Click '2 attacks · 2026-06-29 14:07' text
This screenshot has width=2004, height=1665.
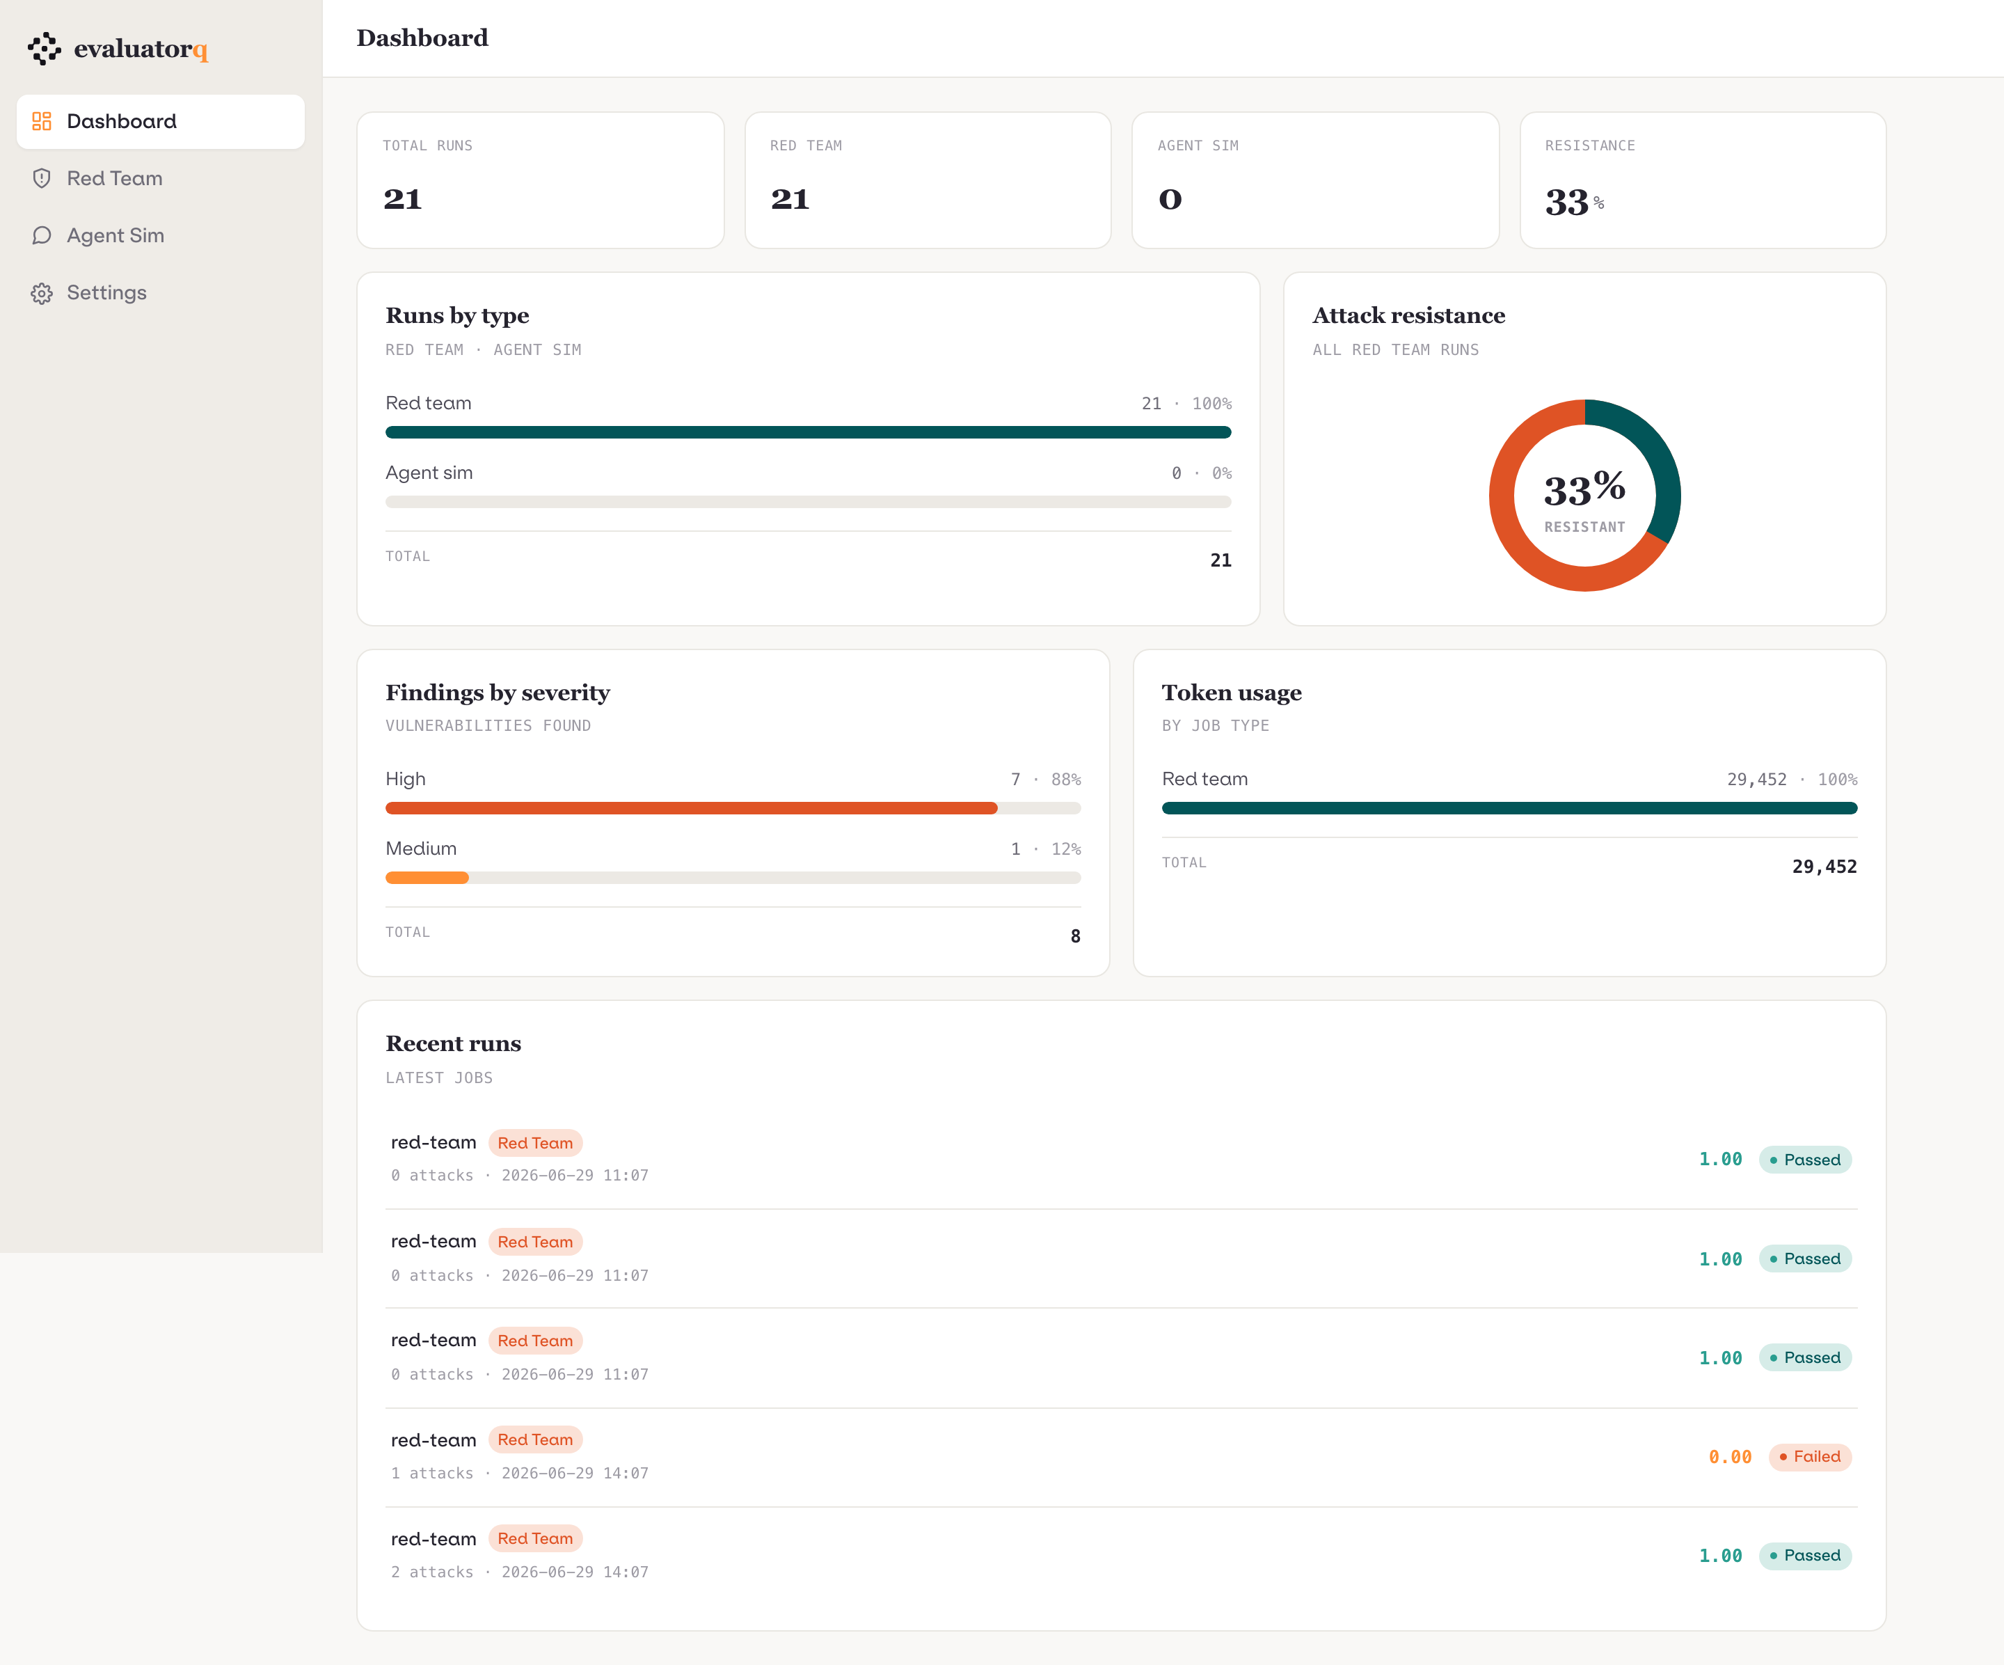coord(520,1572)
